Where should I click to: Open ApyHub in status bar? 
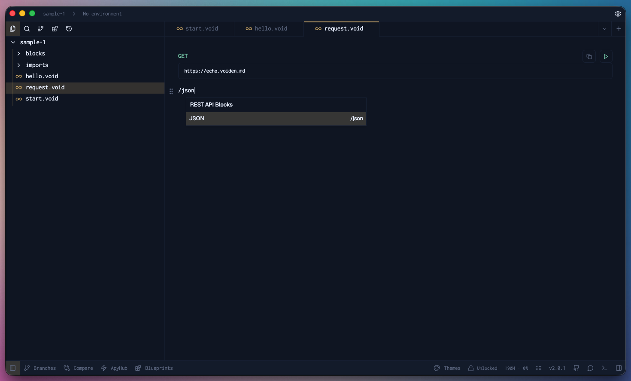(114, 368)
